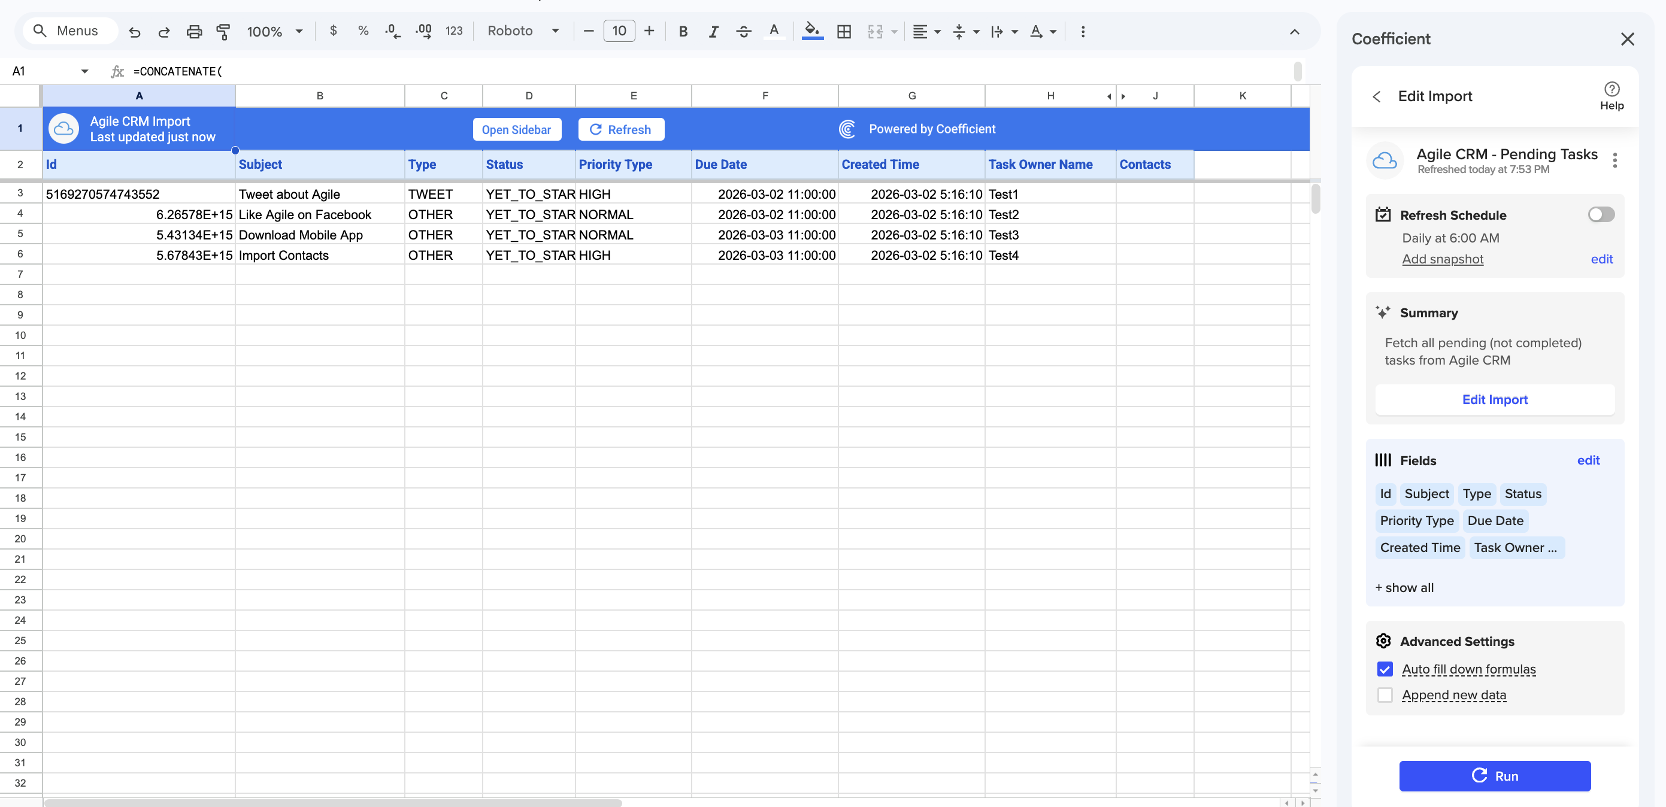
Task: Click the Redo icon
Action: [163, 31]
